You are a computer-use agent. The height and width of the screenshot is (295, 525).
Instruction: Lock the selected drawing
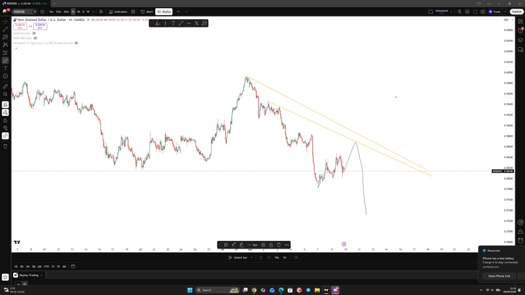(x=271, y=245)
